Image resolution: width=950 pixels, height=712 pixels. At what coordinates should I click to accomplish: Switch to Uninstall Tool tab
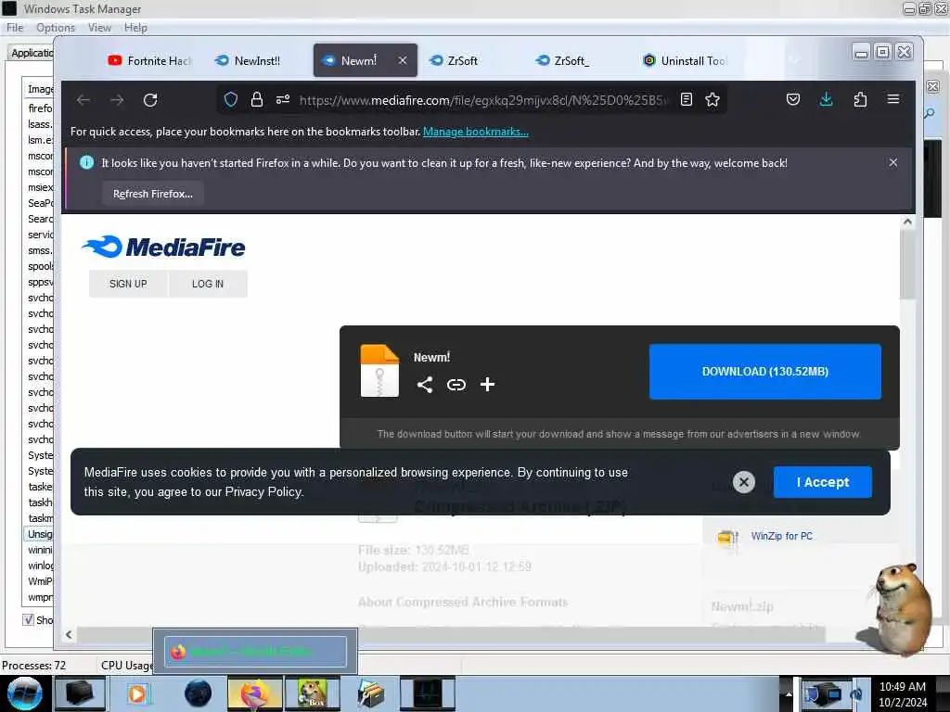684,60
